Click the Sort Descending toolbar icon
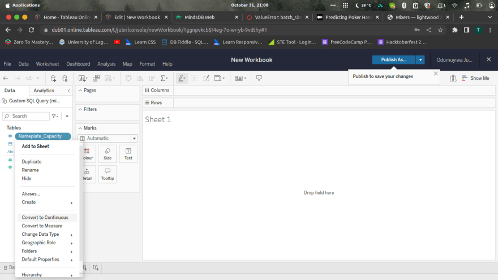 click(x=152, y=78)
